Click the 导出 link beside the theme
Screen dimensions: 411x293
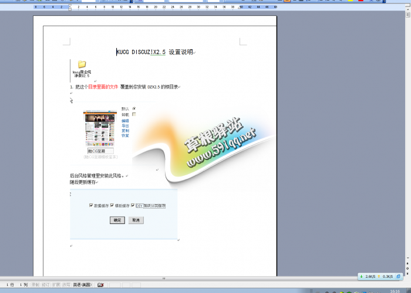pos(125,126)
